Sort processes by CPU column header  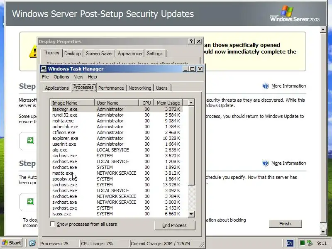click(x=146, y=103)
